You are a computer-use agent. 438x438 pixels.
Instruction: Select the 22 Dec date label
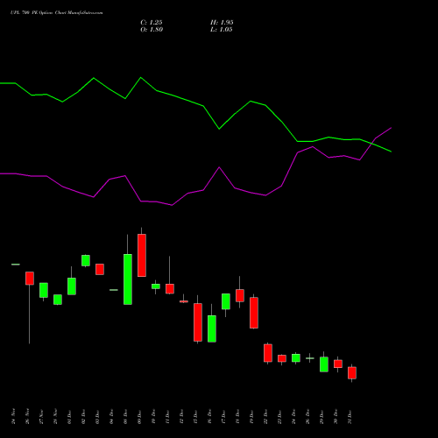(265, 417)
